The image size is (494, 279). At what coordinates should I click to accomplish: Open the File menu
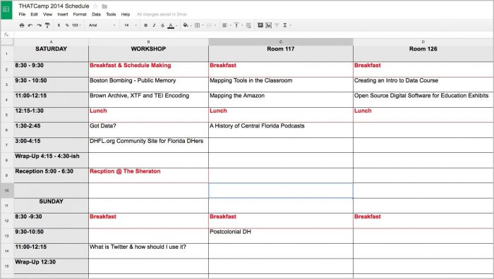[22, 15]
